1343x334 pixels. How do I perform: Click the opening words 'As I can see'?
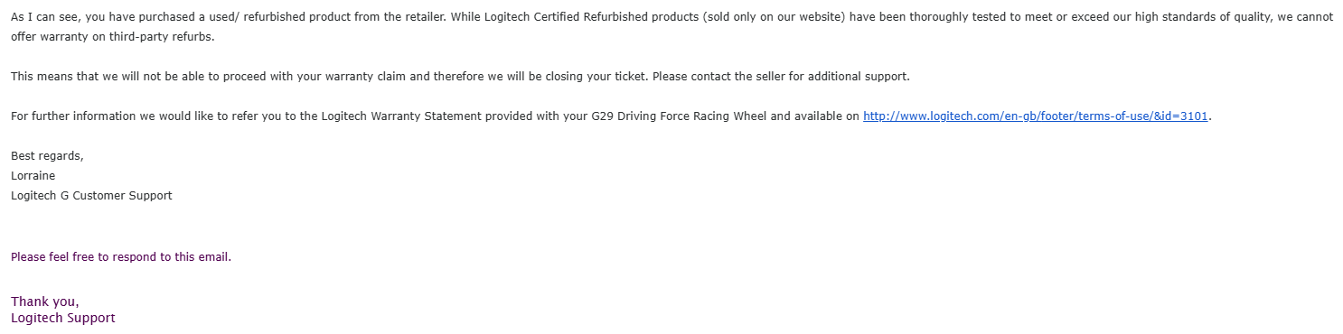[45, 17]
